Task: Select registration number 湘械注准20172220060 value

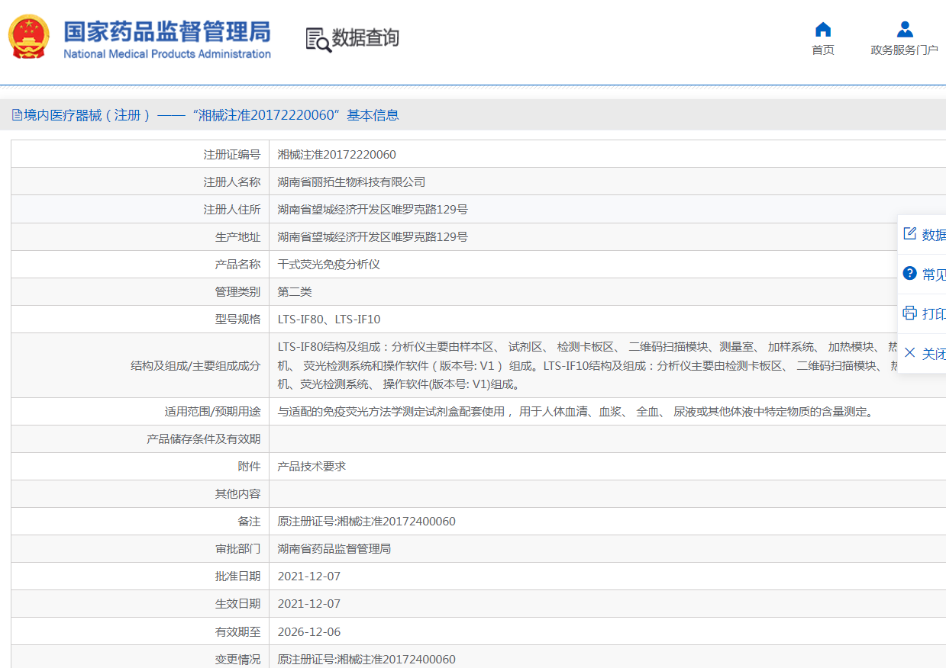Action: point(337,155)
